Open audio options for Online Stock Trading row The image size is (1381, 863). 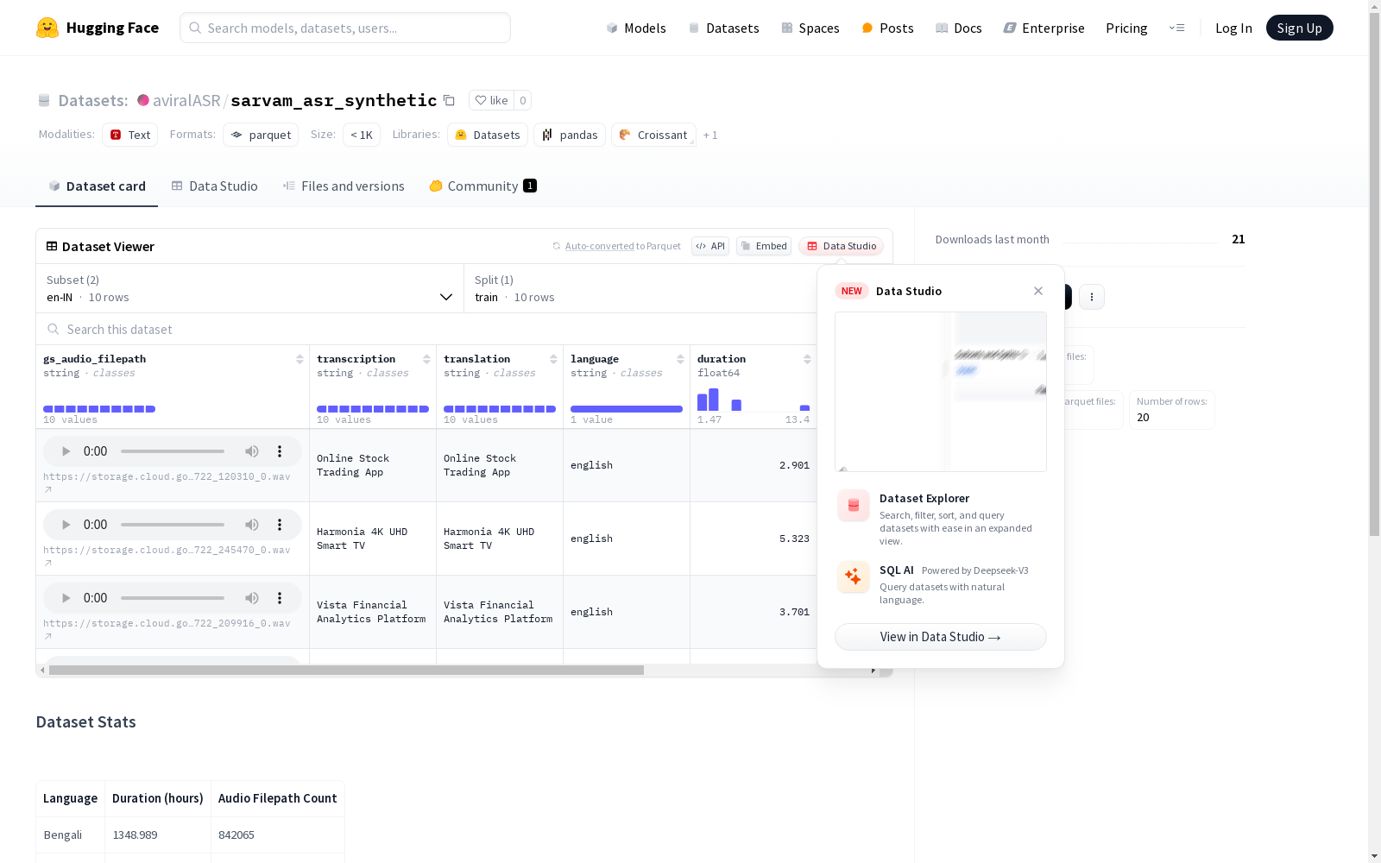coord(280,451)
